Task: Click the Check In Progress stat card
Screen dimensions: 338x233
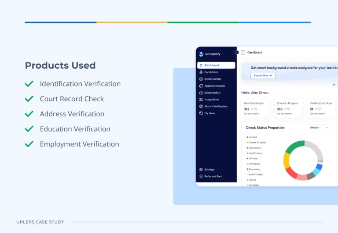Action: click(289, 108)
